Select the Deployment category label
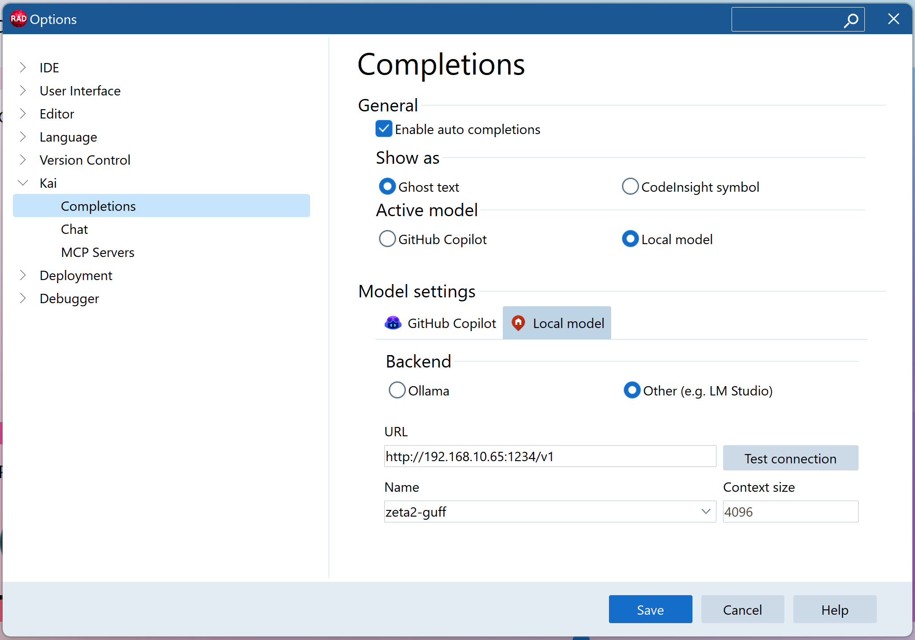The height and width of the screenshot is (640, 915). click(76, 275)
